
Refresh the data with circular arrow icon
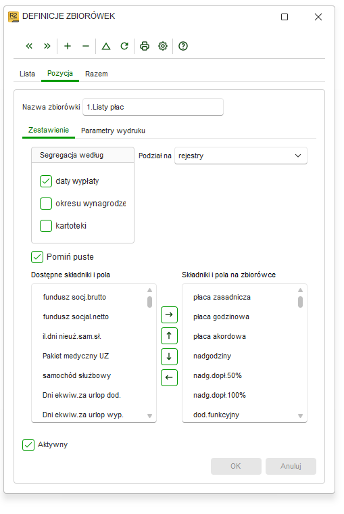(x=124, y=46)
